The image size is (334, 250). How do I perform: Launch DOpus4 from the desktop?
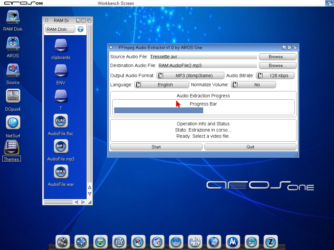pos(13,96)
